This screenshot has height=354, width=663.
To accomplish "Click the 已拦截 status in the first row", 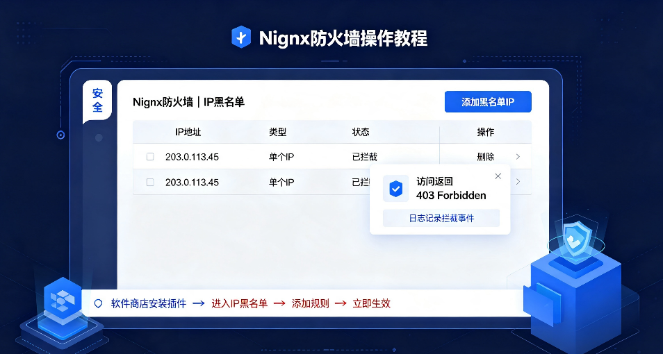I will click(364, 157).
